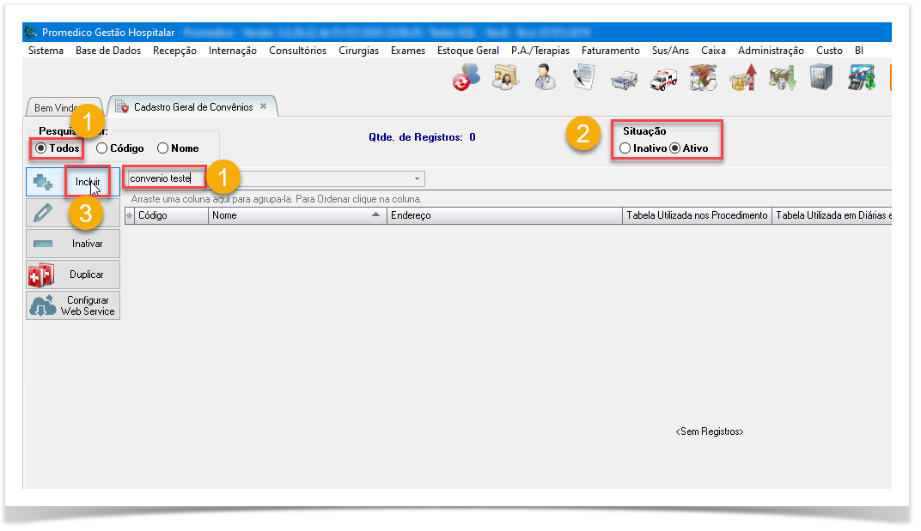Open the doctor toolbar icon
Viewport: 921px width, 531px height.
click(x=545, y=78)
